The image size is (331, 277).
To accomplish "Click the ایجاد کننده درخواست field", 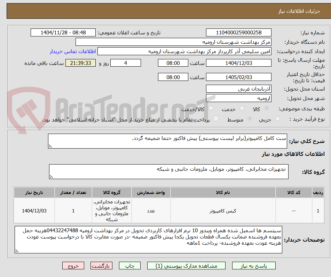I will pos(184,51).
